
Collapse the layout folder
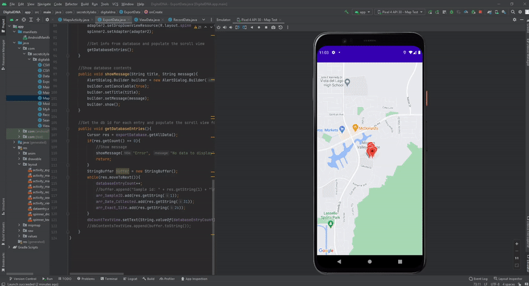pyautogui.click(x=19, y=164)
